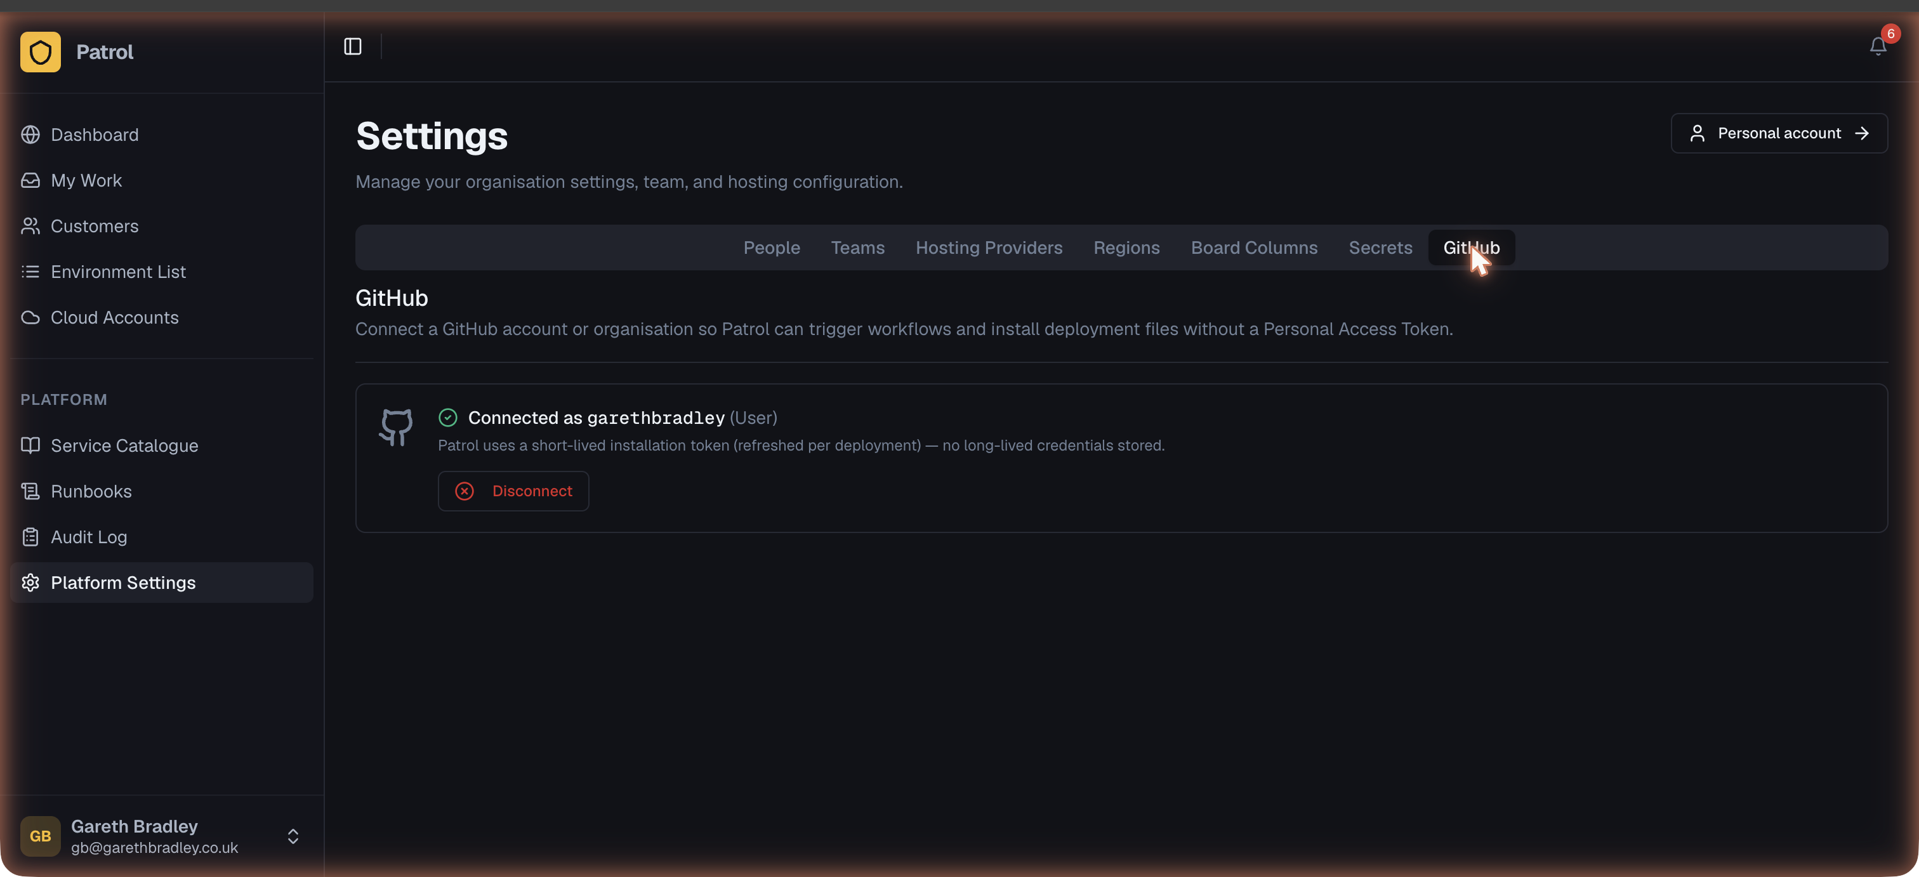Click the Gareth Bradley name text
Viewport: 1919px width, 877px height.
(134, 826)
